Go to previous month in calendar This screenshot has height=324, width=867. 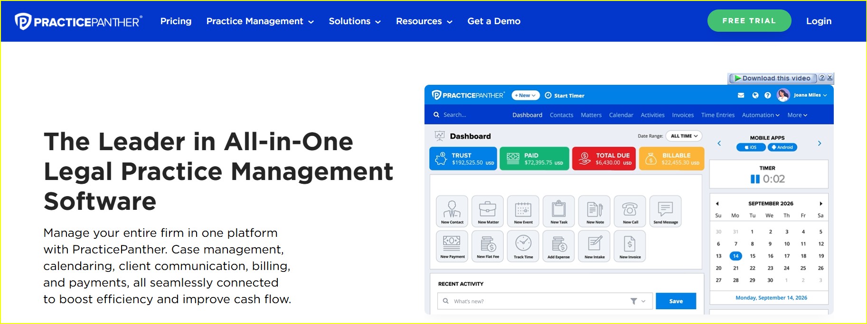717,204
